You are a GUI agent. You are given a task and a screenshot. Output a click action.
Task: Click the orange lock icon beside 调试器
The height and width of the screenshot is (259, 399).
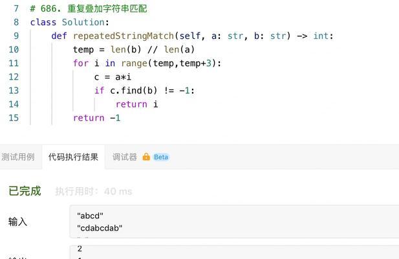146,157
